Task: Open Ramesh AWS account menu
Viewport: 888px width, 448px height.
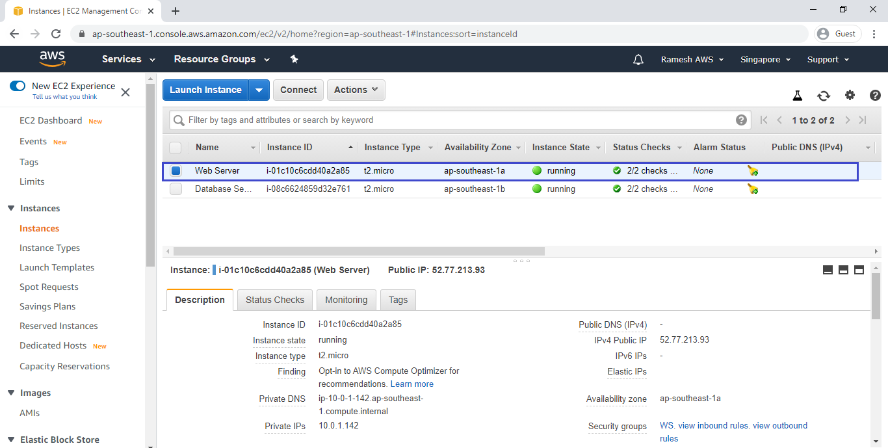Action: pyautogui.click(x=692, y=59)
